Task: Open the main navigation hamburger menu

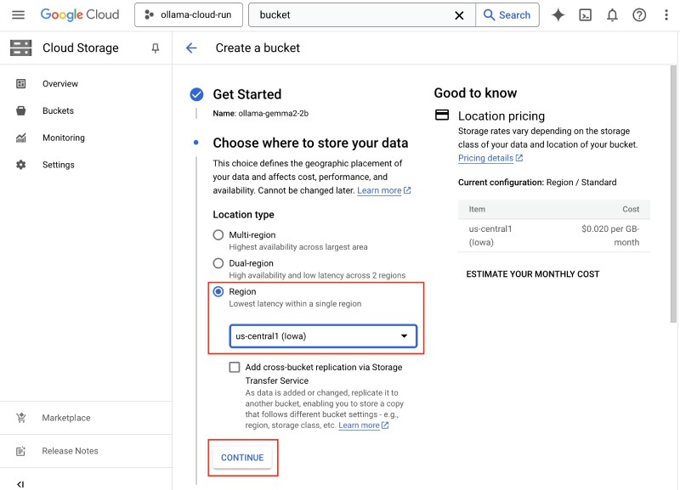Action: click(x=19, y=15)
